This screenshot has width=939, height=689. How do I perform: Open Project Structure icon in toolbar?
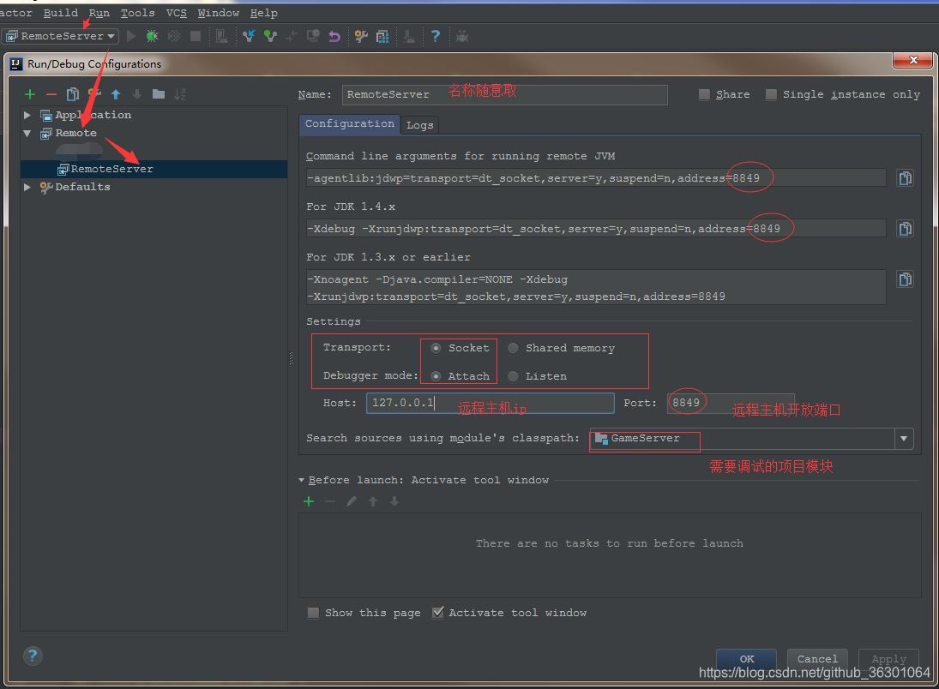click(382, 37)
